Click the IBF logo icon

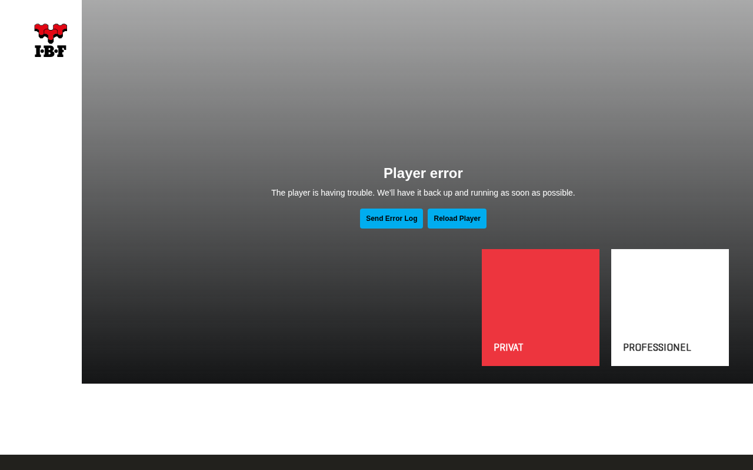[51, 41]
